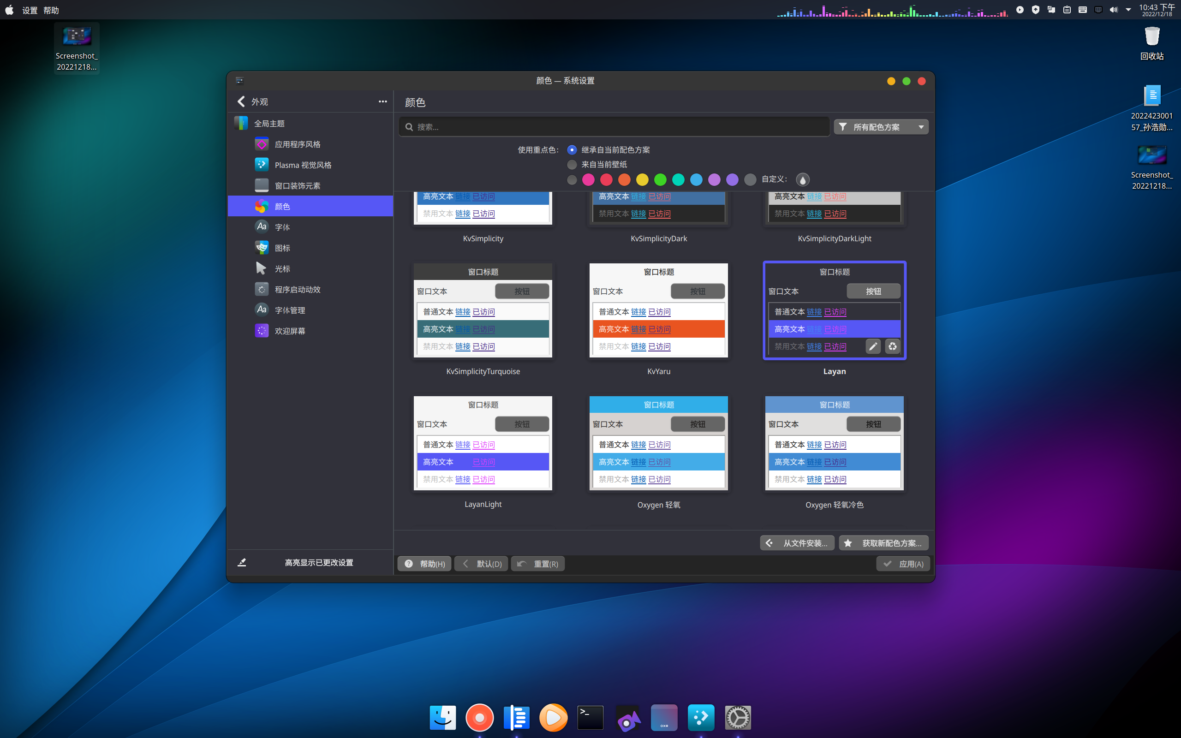Screen dimensions: 1181x738
Task: Click the delete icon on Layan scheme
Action: 892,346
